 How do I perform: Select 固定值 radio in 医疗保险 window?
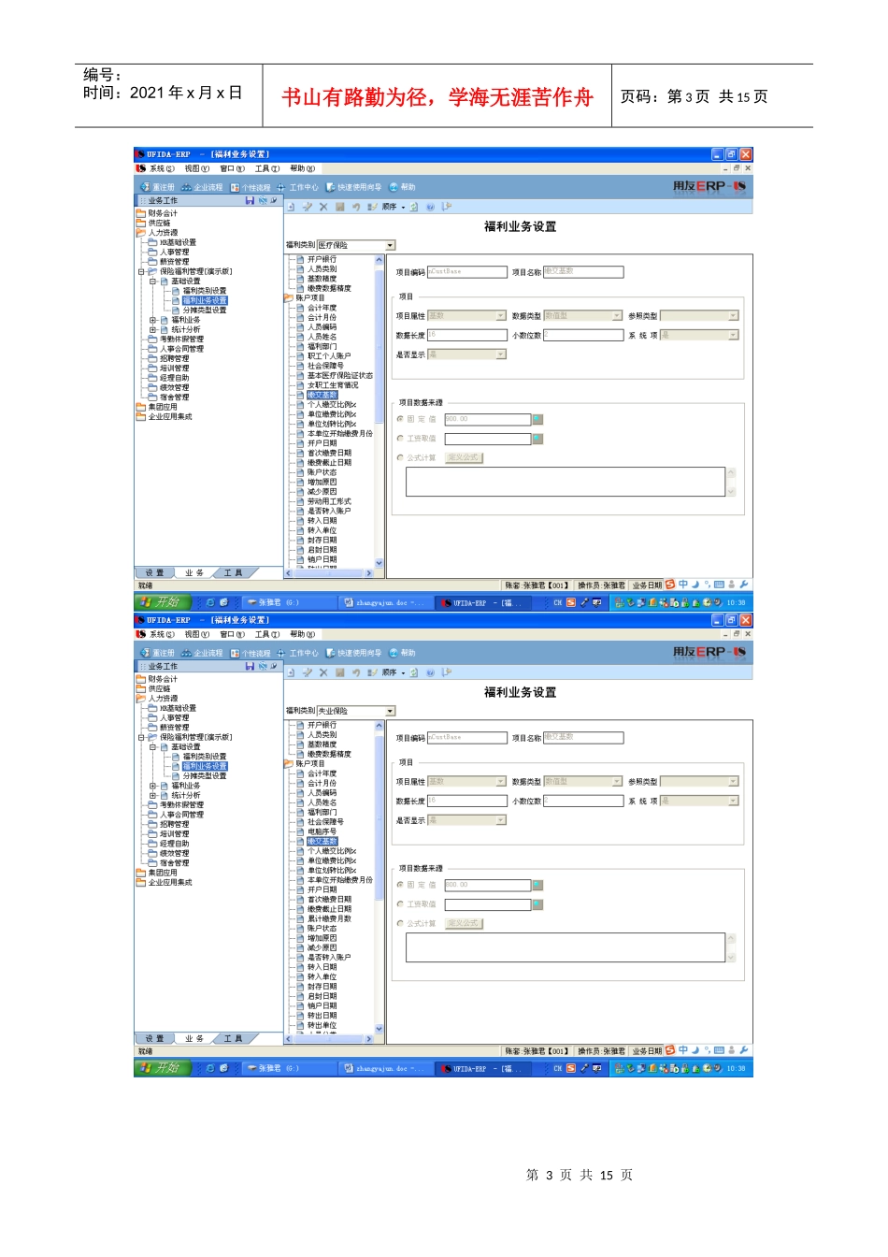coord(400,419)
